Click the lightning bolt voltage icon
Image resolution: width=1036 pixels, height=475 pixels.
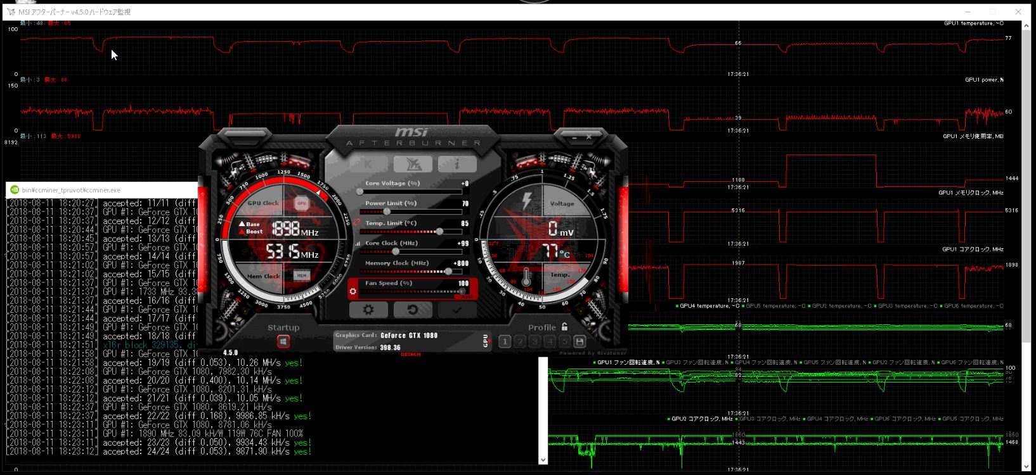[x=526, y=200]
